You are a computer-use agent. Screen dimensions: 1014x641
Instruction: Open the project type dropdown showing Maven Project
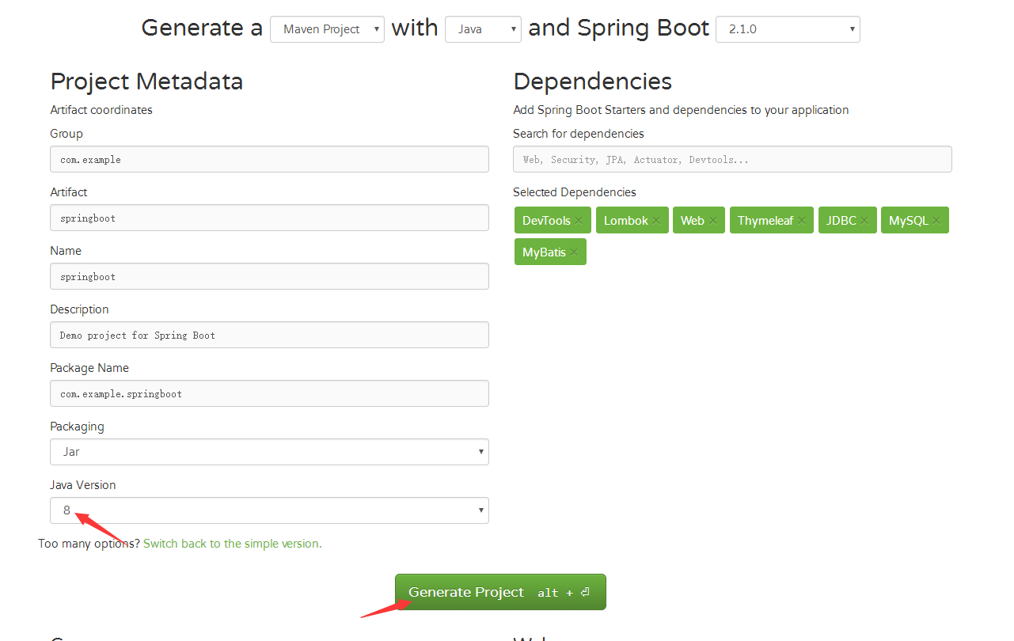(x=327, y=28)
